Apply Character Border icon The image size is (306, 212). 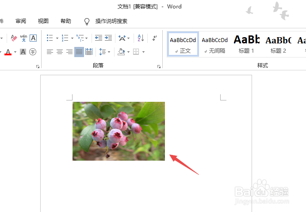[x=33, y=38]
